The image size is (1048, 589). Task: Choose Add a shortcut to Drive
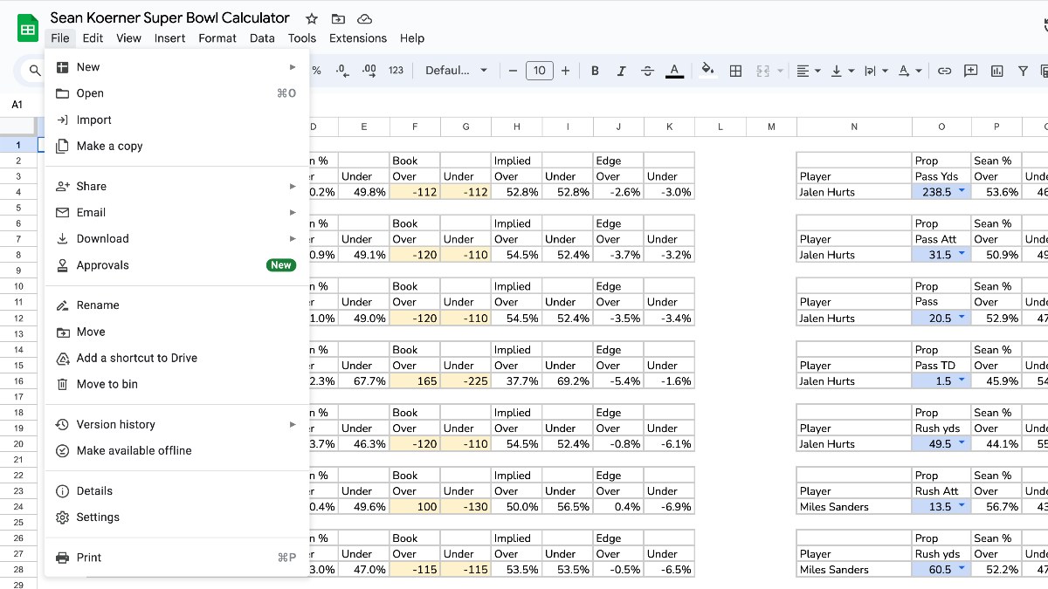coord(177,358)
